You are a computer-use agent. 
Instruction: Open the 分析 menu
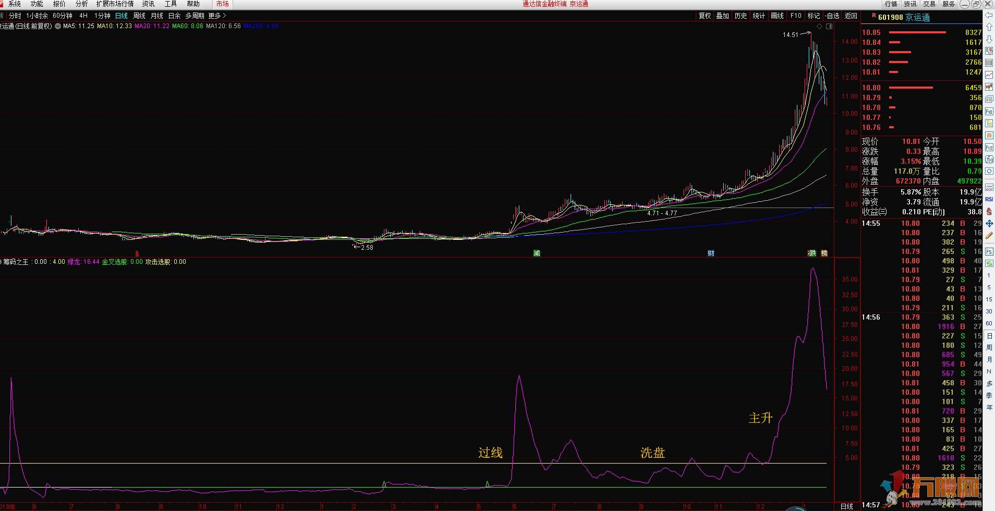[x=82, y=4]
